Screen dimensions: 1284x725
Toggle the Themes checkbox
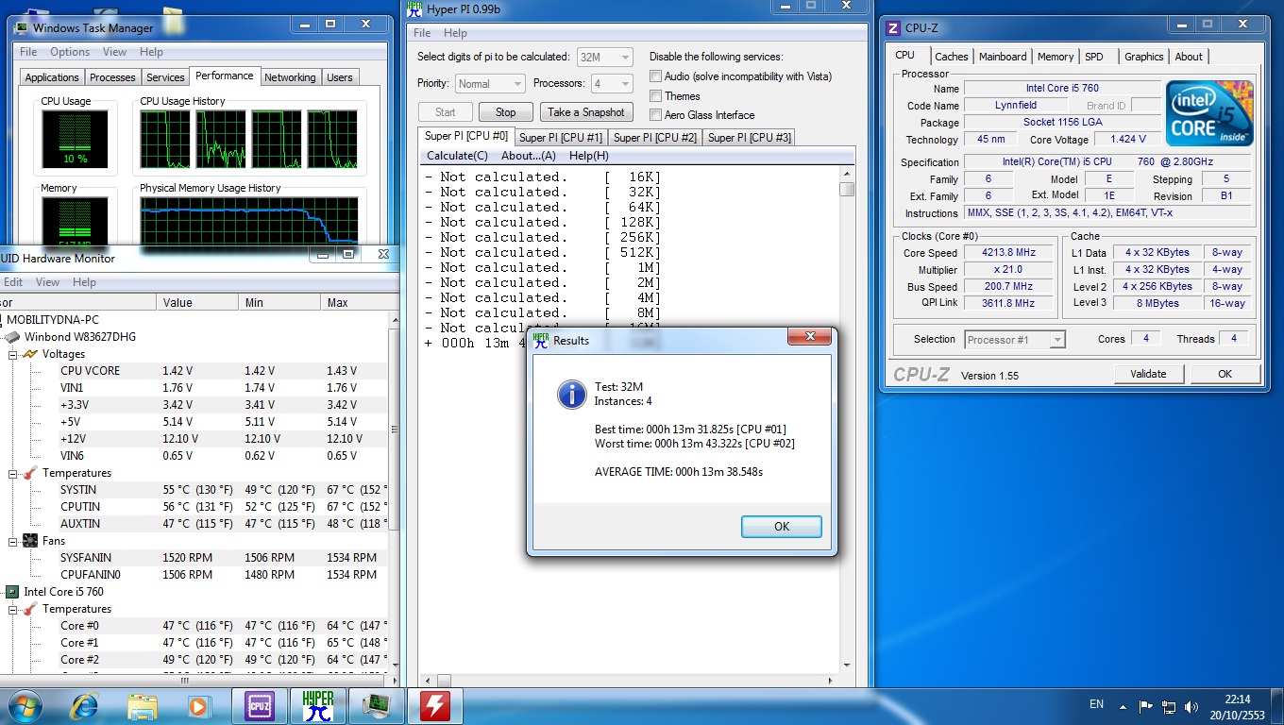click(x=655, y=96)
